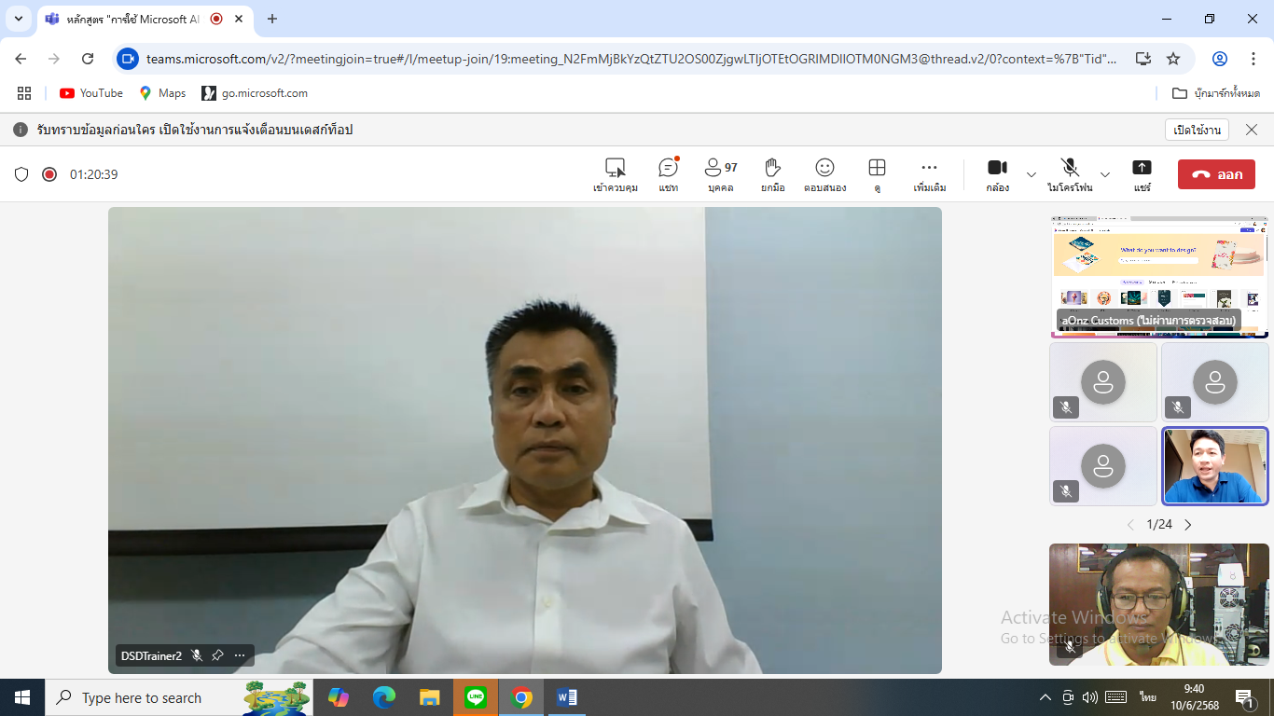Select the Teams meeting browser tab
Viewport: 1274px width, 716px height.
coord(131,19)
